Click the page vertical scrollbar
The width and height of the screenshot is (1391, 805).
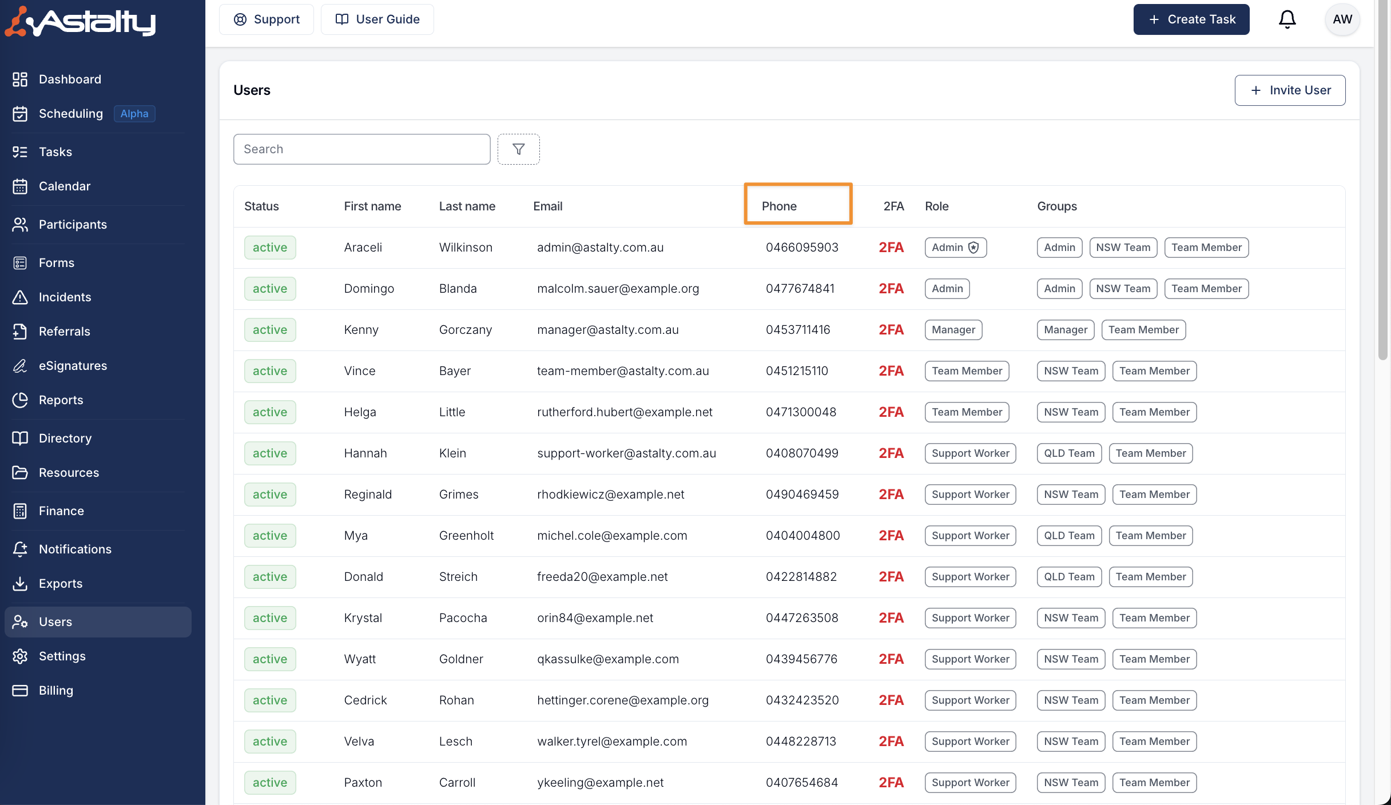coord(1382,183)
